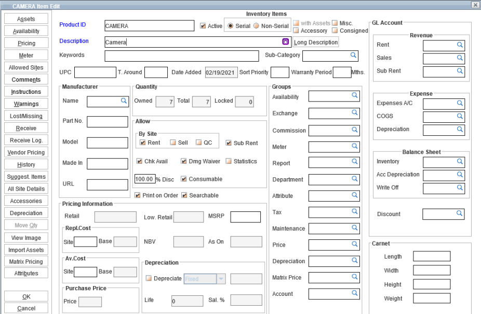The width and height of the screenshot is (481, 314).
Task: Toggle the Depreciate checkbox
Action: point(149,278)
